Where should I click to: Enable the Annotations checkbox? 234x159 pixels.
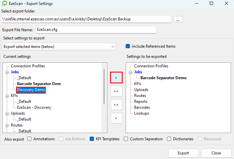point(29,139)
